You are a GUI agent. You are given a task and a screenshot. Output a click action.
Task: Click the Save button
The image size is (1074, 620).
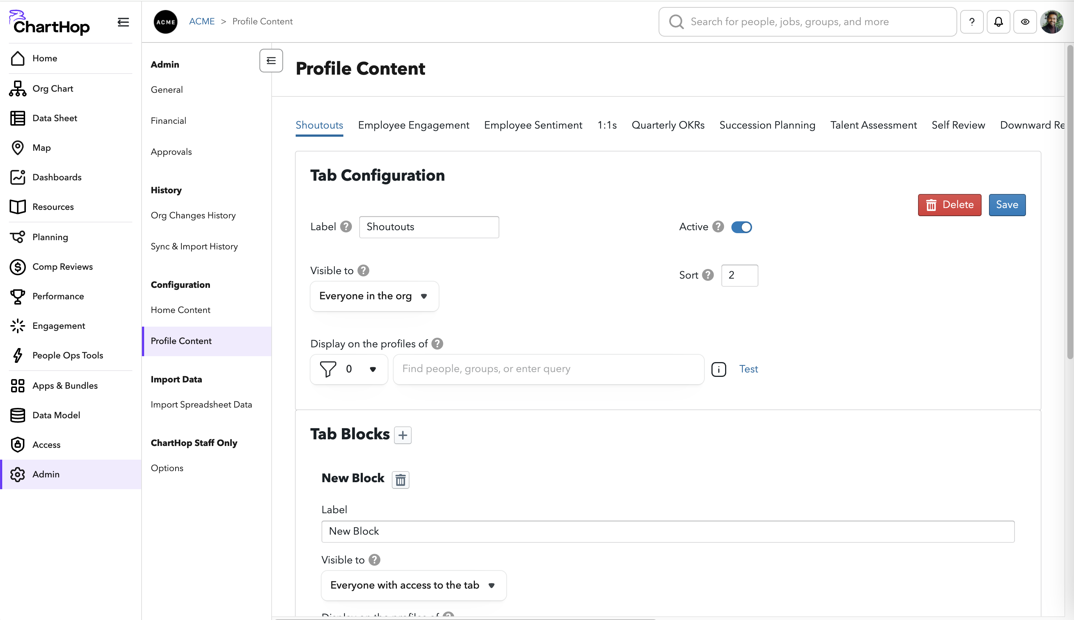click(x=1007, y=205)
